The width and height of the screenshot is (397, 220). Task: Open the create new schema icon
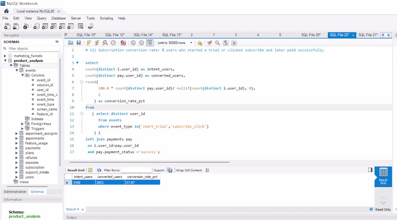click(x=36, y=26)
